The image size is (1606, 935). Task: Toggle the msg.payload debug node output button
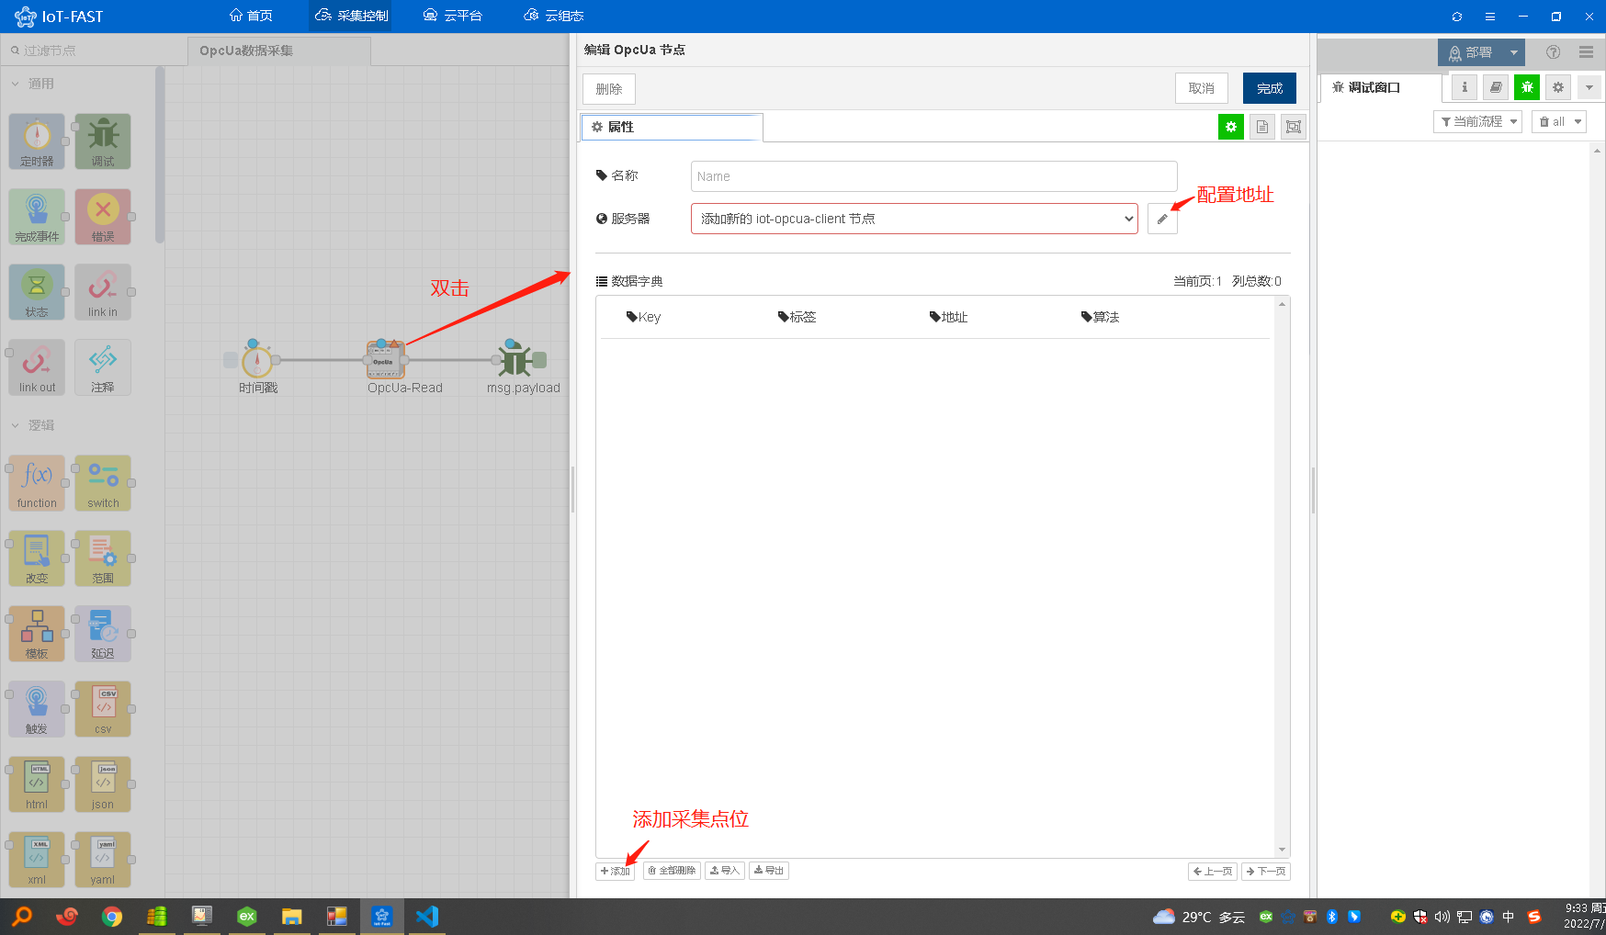(540, 360)
